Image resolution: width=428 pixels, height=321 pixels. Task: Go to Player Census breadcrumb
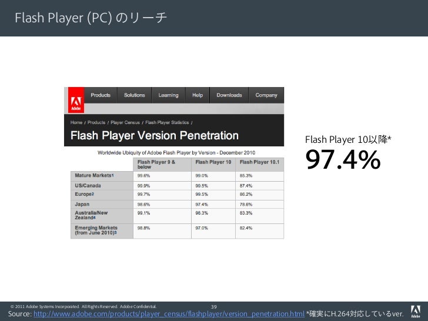[125, 122]
